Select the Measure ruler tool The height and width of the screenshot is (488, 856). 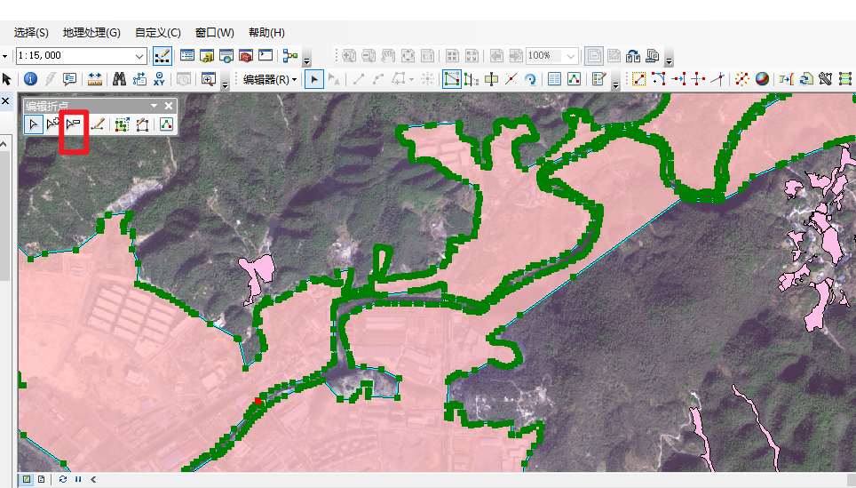point(95,79)
